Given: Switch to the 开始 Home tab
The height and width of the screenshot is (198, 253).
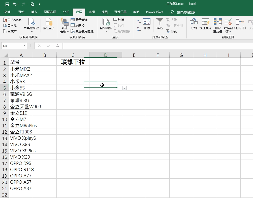Looking at the screenshot, I should pyautogui.click(x=21, y=12).
